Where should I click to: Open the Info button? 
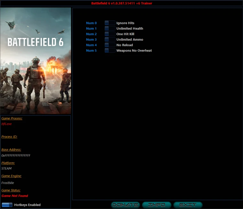[x=157, y=205]
